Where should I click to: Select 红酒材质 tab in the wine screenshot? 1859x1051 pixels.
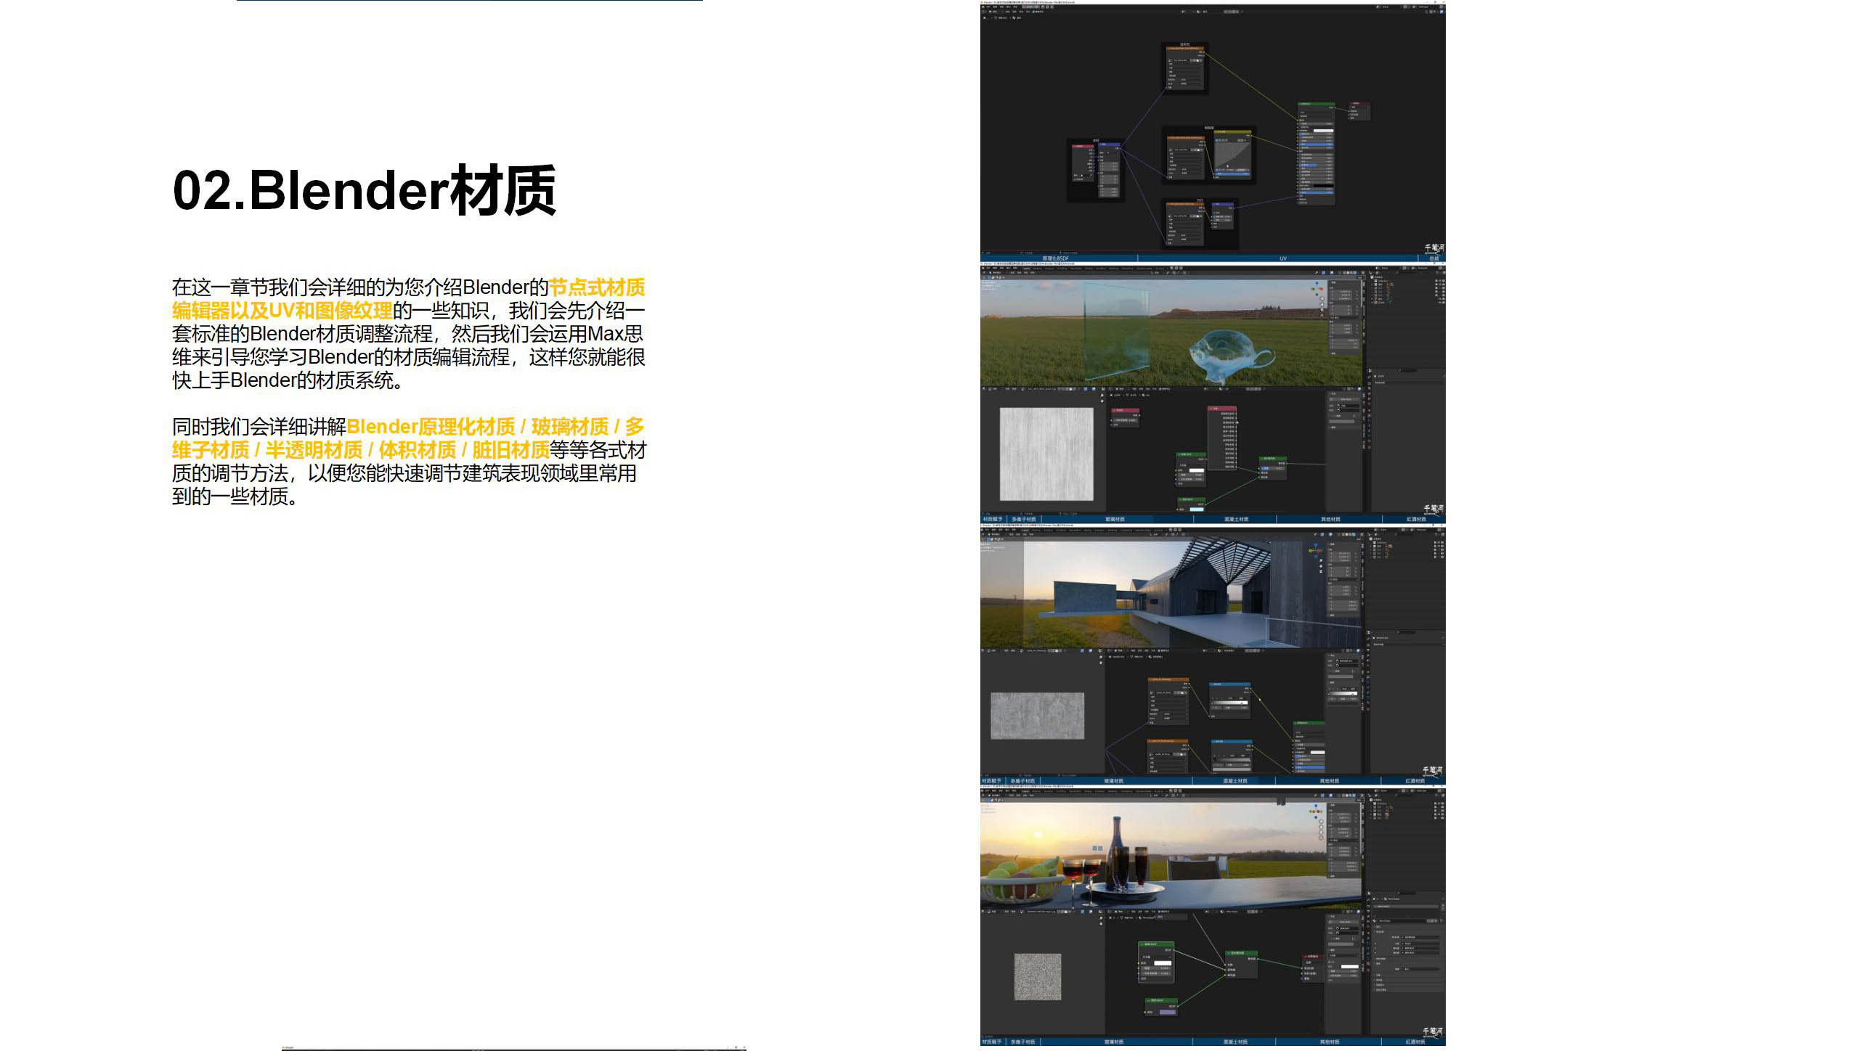coord(1415,1042)
